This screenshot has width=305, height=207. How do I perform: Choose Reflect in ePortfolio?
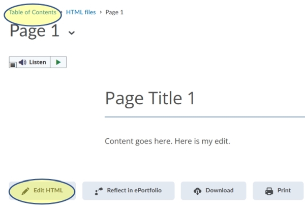[134, 191]
